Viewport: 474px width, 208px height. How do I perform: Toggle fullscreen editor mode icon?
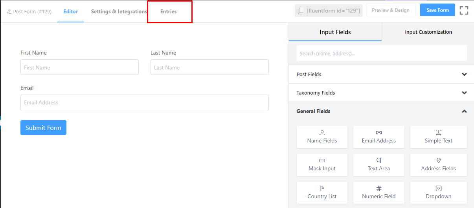(464, 11)
